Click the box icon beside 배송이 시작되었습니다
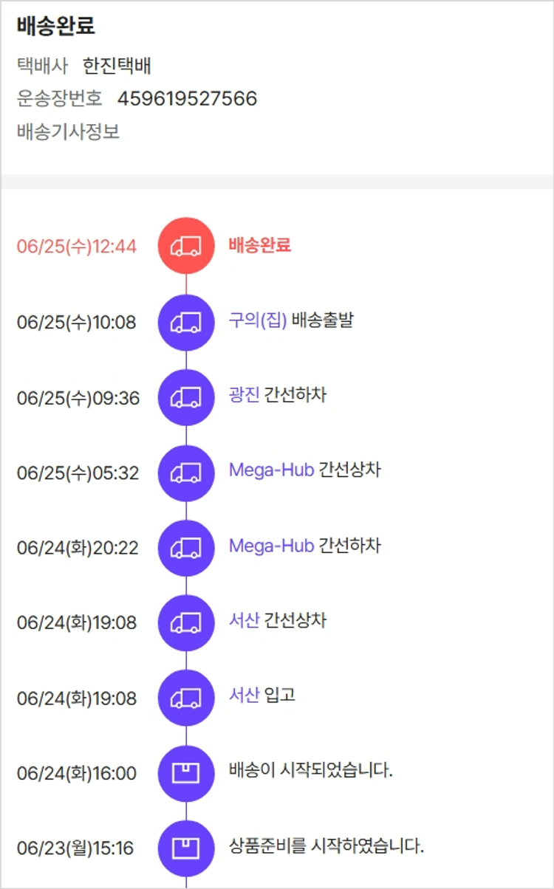The height and width of the screenshot is (889, 554). coord(186,774)
